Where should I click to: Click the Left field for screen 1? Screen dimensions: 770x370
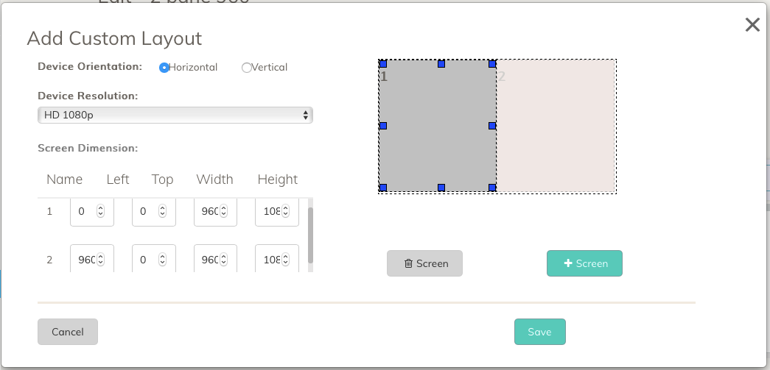pyautogui.click(x=92, y=212)
